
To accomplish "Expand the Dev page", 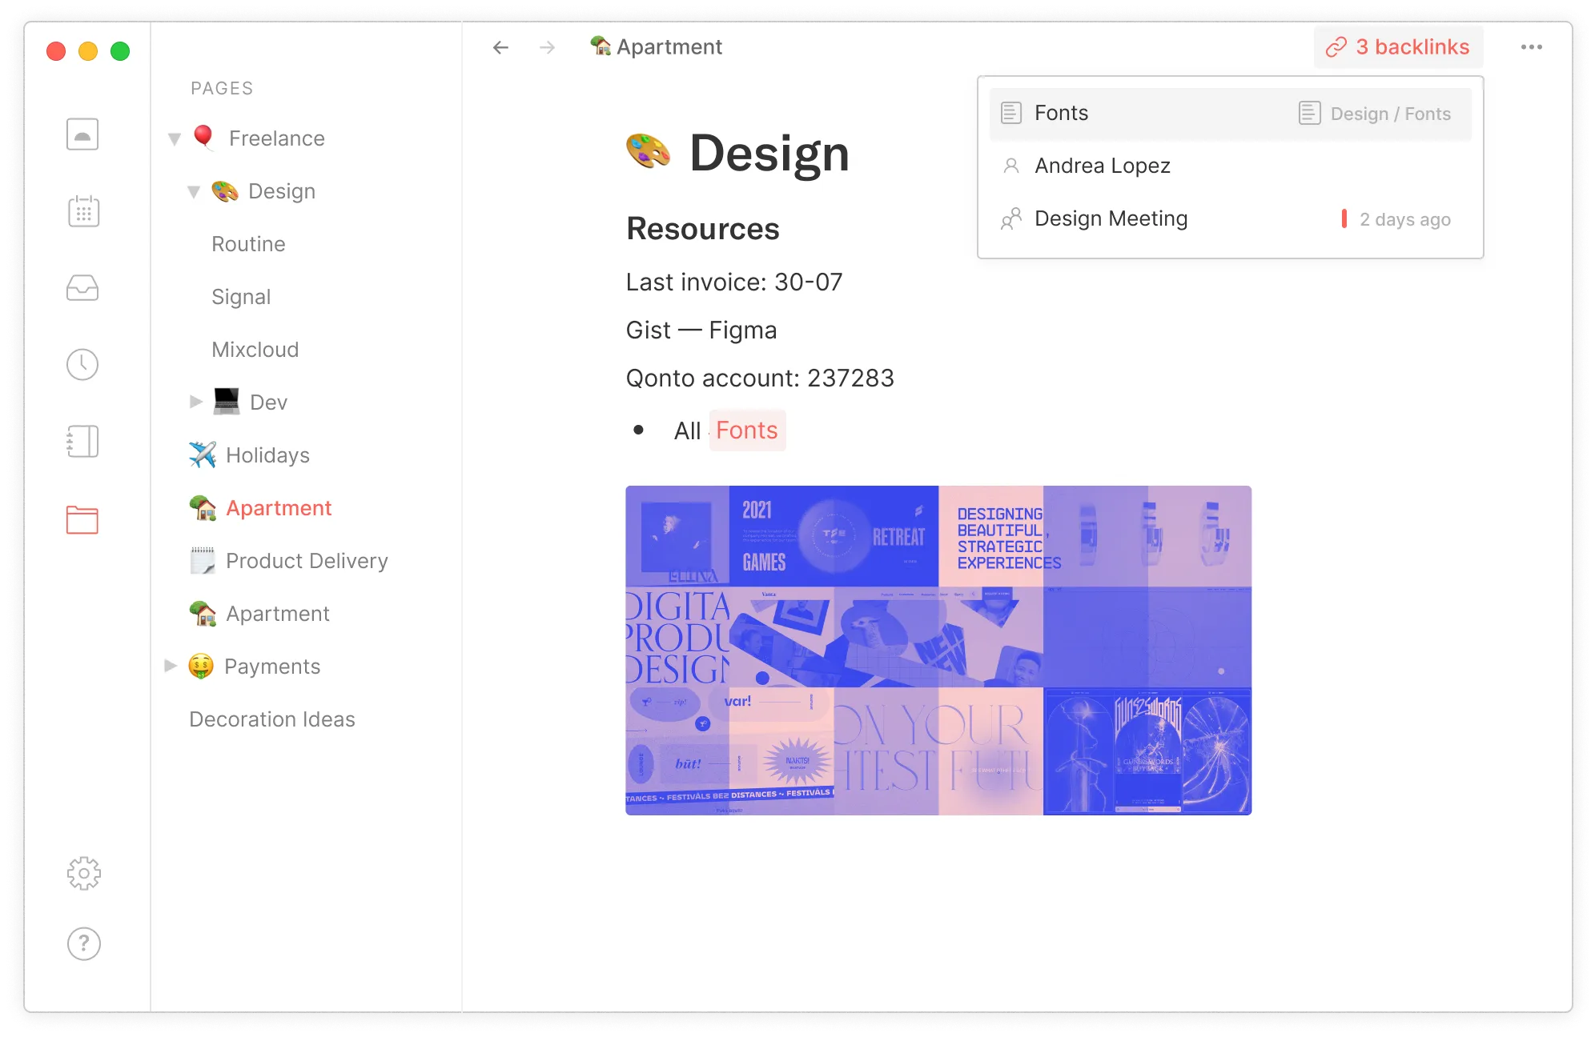I will coord(195,402).
